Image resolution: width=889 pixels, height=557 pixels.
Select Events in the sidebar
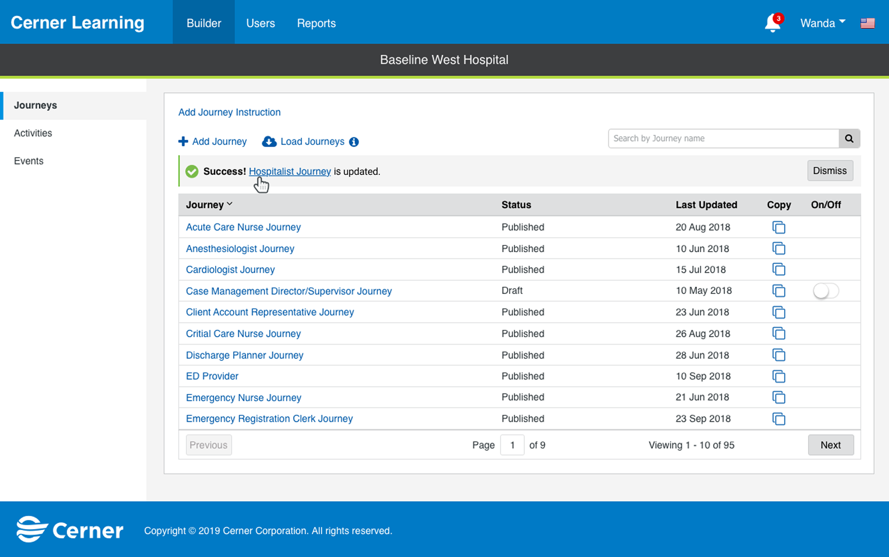(x=29, y=161)
